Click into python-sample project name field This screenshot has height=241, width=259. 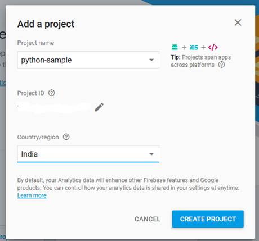[88, 60]
